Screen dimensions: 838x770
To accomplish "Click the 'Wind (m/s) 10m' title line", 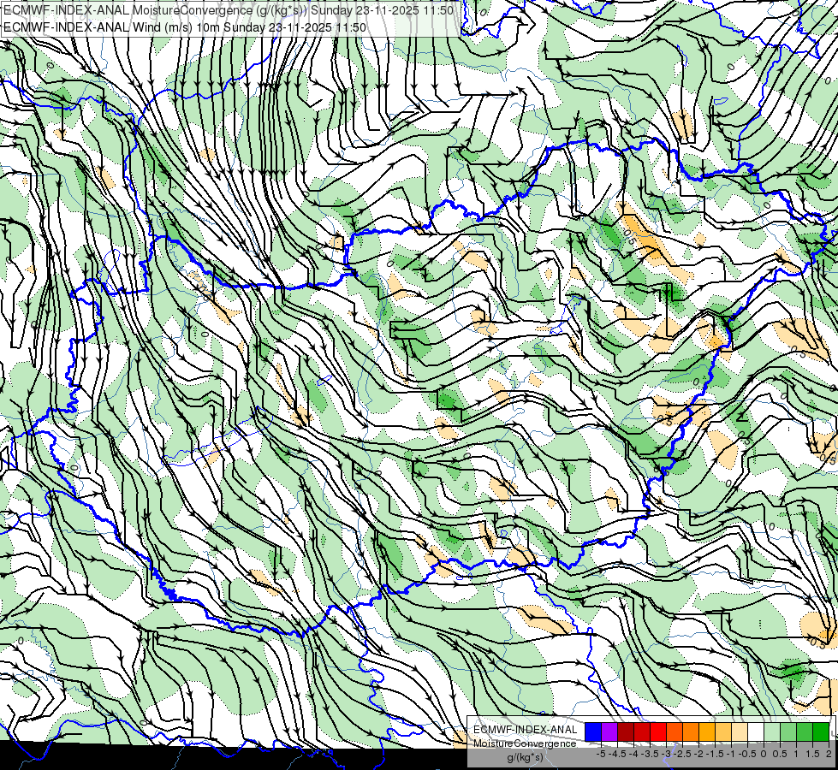I will click(185, 27).
